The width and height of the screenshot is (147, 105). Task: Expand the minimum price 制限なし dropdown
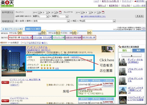point(48,17)
